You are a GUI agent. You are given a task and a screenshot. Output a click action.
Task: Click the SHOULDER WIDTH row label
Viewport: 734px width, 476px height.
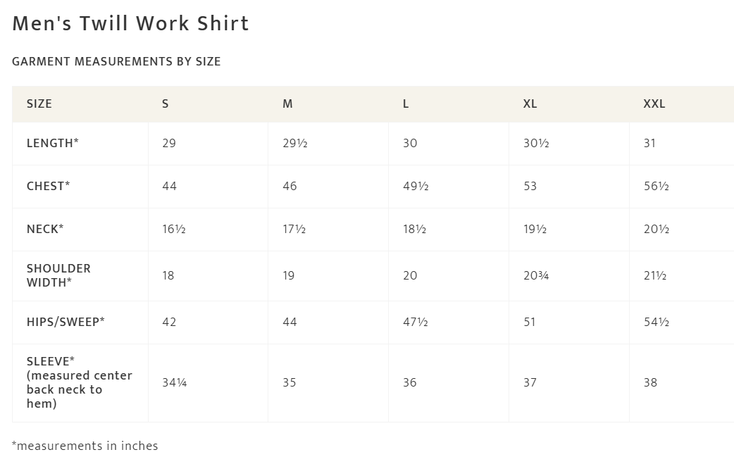click(58, 275)
